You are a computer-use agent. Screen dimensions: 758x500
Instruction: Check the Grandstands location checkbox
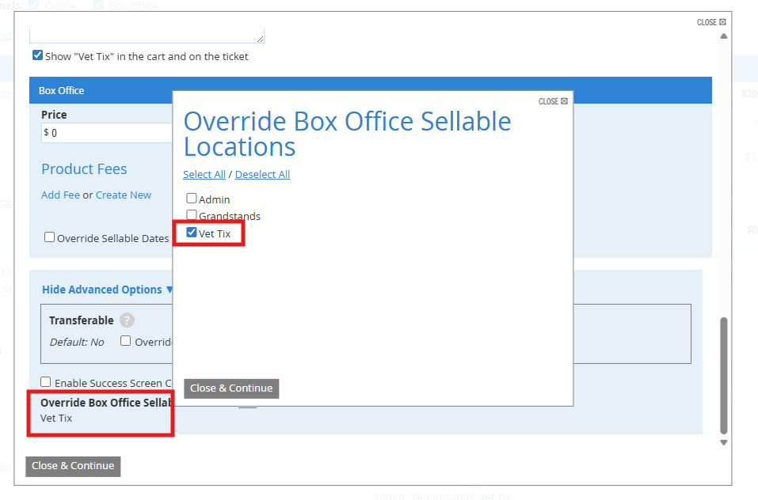pyautogui.click(x=192, y=214)
